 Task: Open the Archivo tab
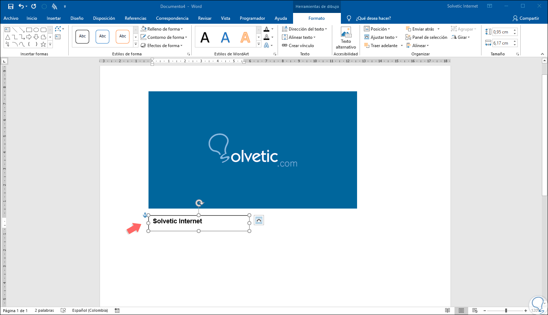click(11, 18)
